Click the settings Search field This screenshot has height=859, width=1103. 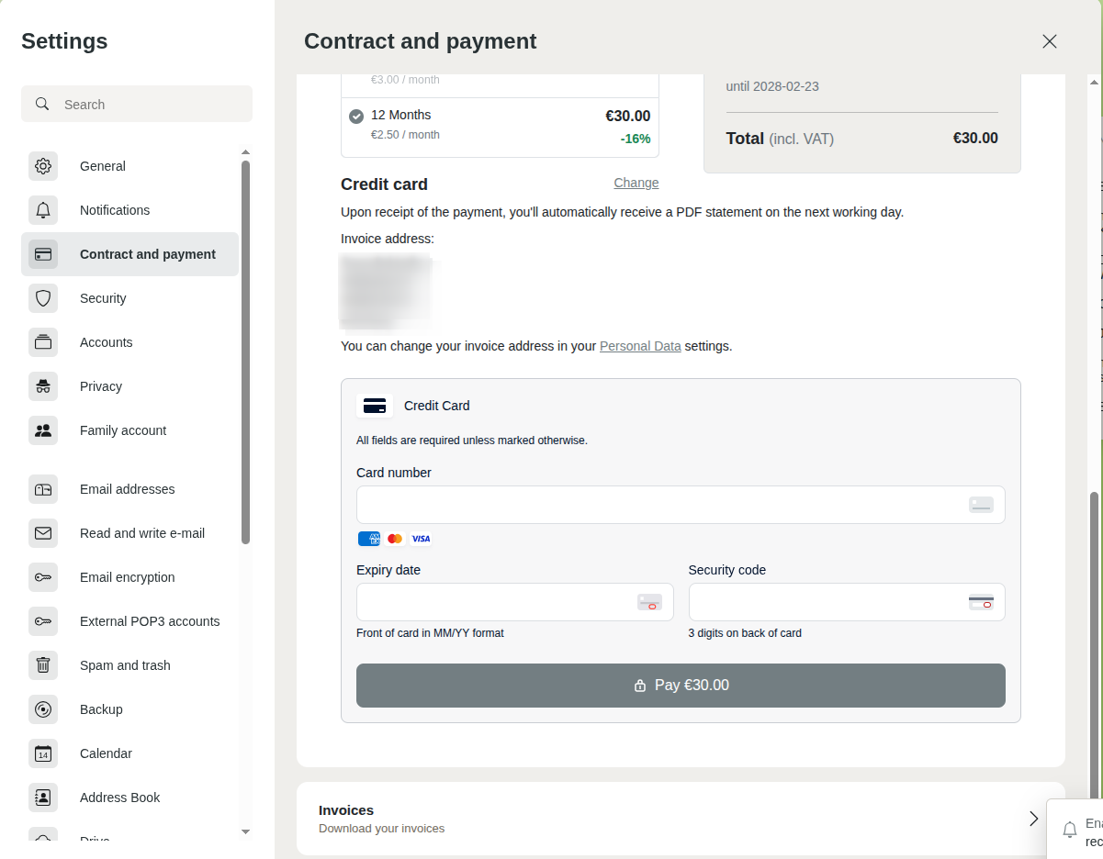(147, 105)
